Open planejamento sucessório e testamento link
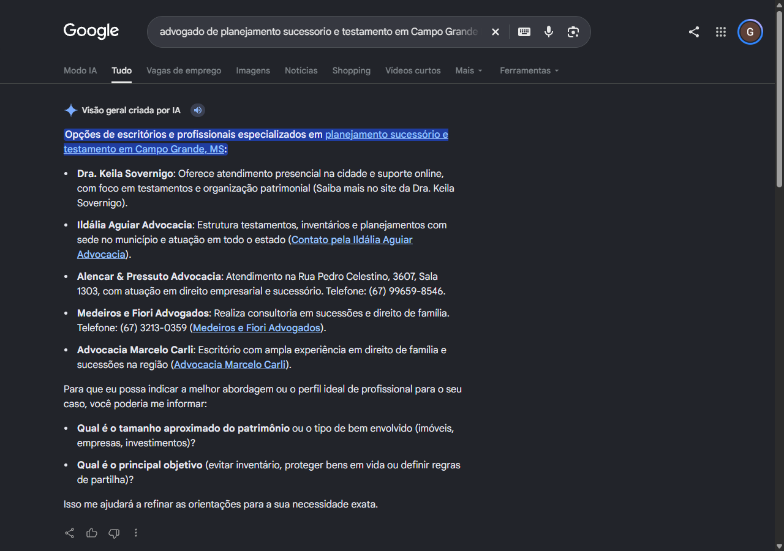The width and height of the screenshot is (784, 551). 256,141
